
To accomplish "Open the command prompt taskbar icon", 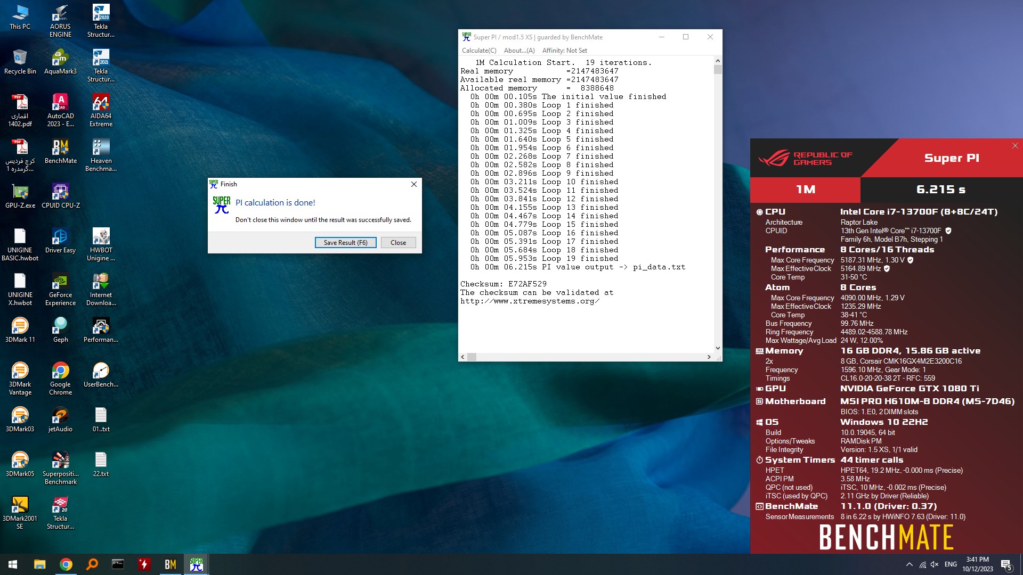I will [118, 564].
